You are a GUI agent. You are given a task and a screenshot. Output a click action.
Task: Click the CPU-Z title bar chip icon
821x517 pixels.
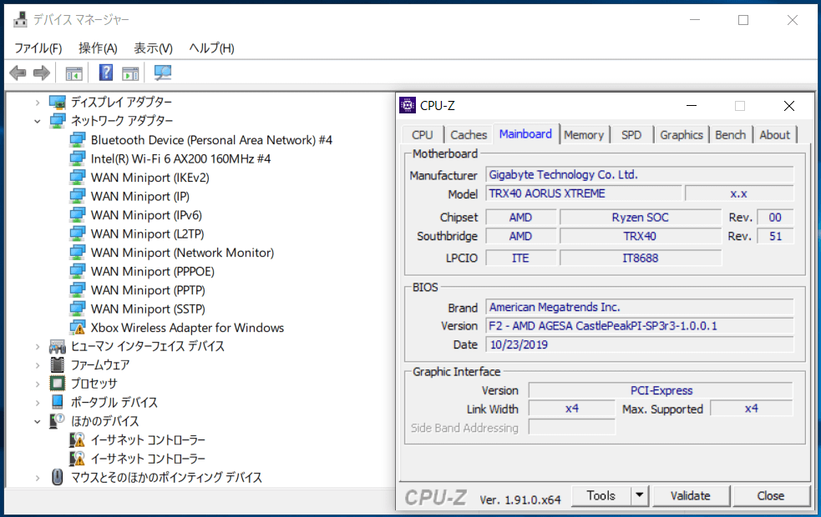(408, 105)
